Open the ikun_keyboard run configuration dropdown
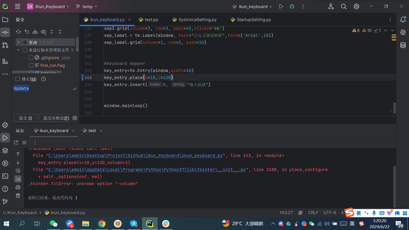Screen dimensions: 409x230 (x=252, y=6)
